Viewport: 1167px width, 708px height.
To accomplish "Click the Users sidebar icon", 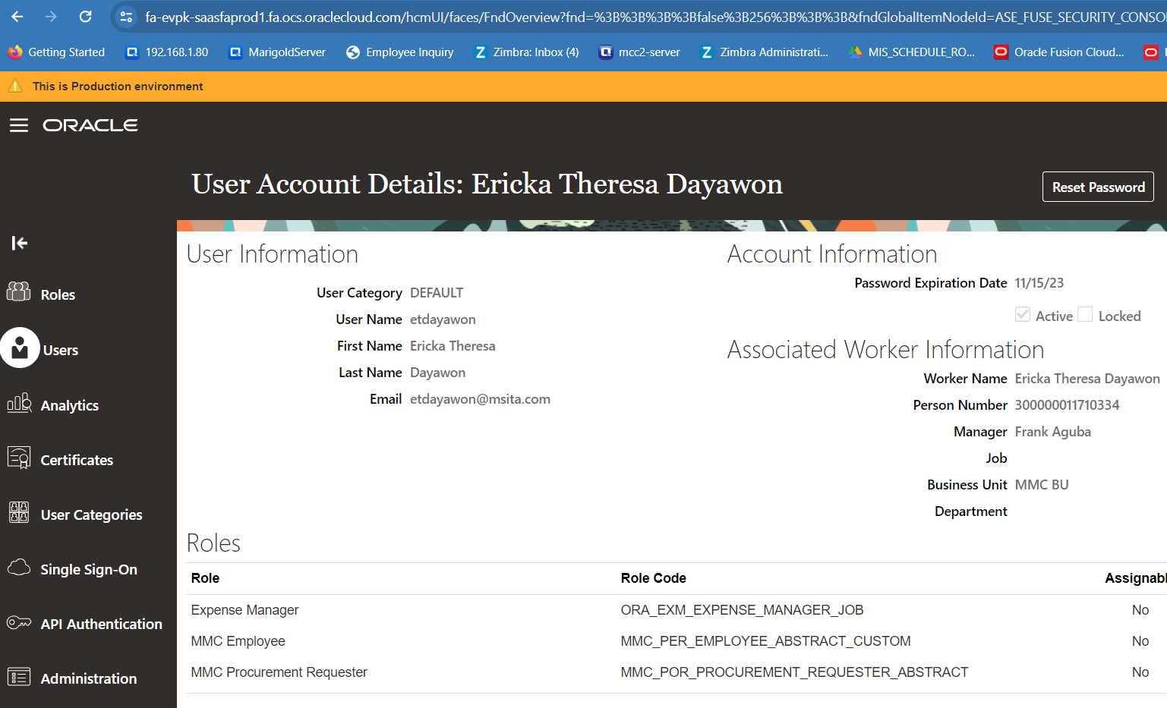I will pos(20,348).
